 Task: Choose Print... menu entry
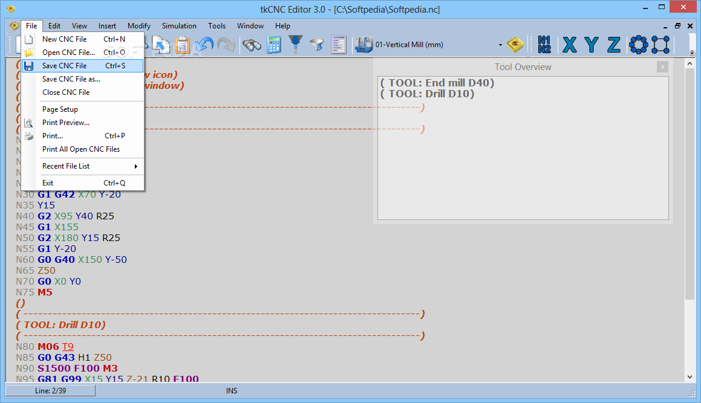83,136
